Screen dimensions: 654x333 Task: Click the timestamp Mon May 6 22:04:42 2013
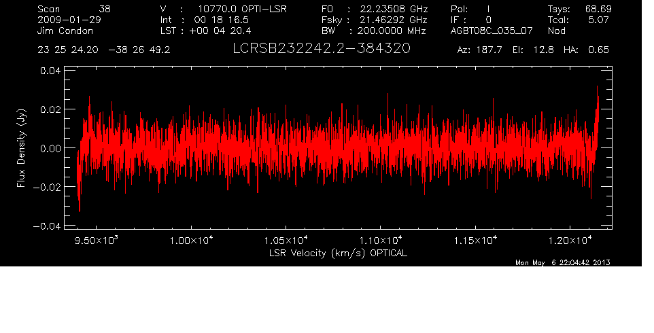click(x=563, y=262)
